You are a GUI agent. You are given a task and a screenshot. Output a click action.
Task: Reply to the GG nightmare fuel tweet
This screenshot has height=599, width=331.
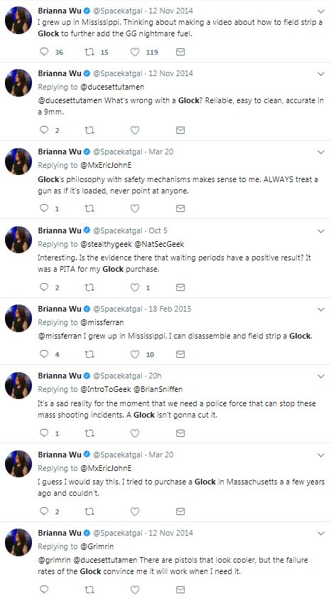click(x=45, y=51)
